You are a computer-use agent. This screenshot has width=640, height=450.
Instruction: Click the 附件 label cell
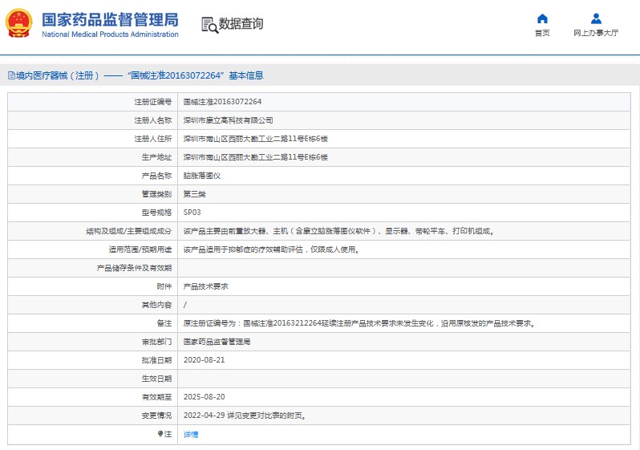tap(93, 286)
